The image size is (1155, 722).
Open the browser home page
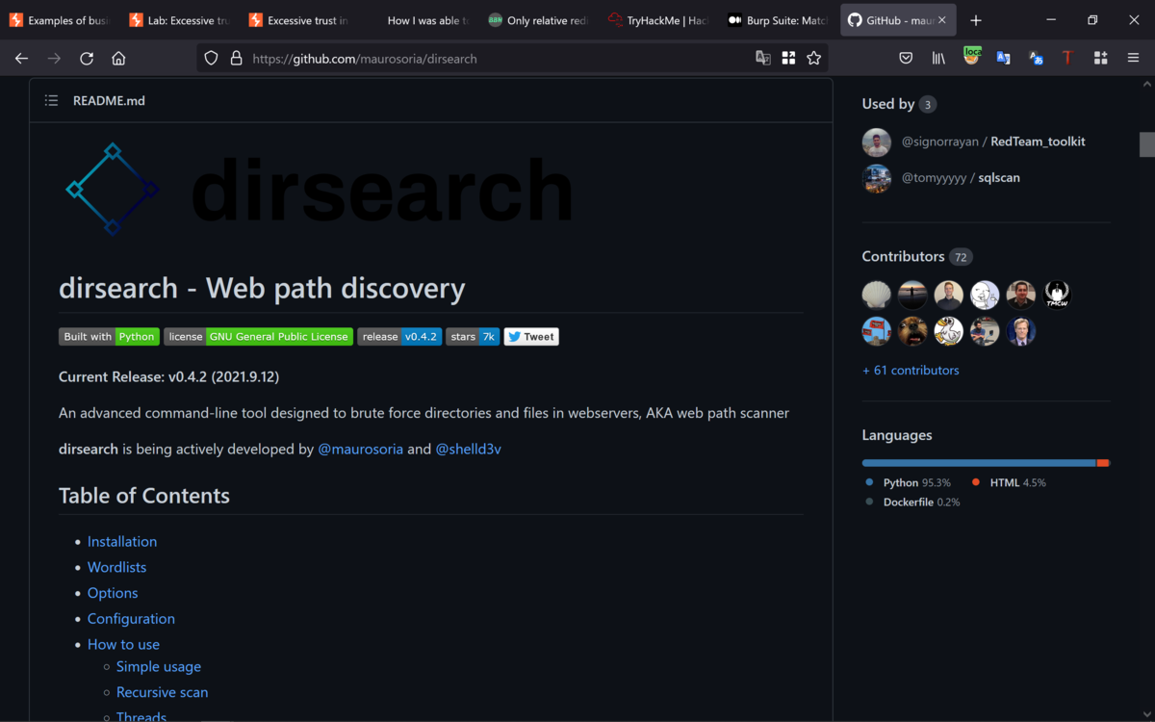(x=118, y=59)
